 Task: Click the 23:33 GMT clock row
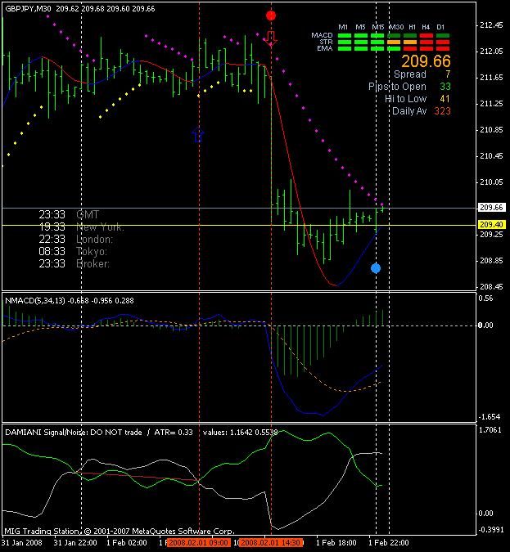tap(69, 214)
